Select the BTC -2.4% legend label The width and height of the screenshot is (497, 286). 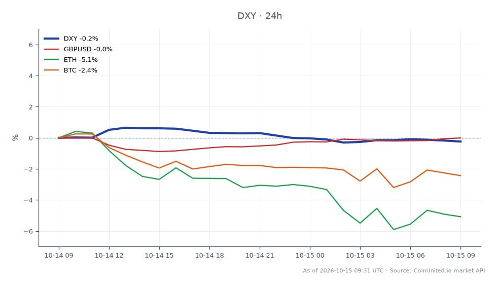[x=81, y=70]
